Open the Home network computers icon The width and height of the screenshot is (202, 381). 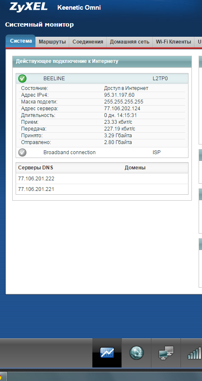click(x=166, y=353)
